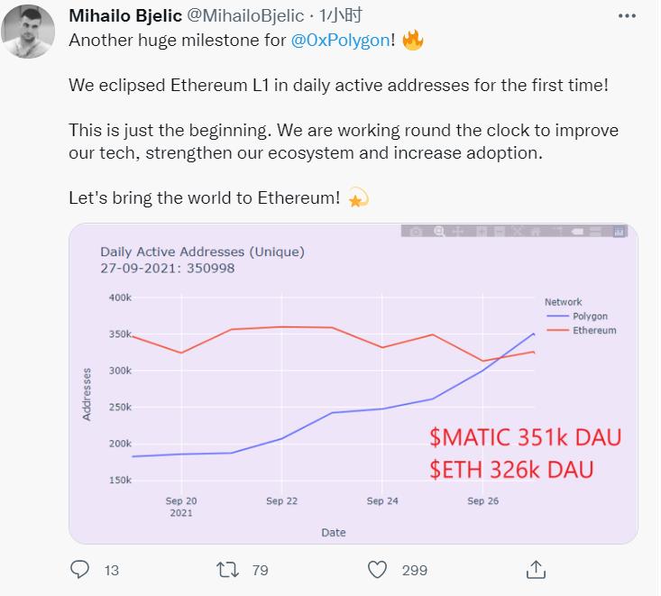This screenshot has width=661, height=596.
Task: Like the tweet with the heart icon
Action: (378, 570)
